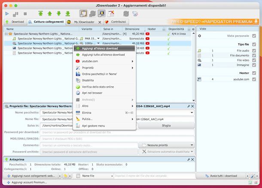
Task: Click scroll-down arrow of links list scrollbar
Action: pyautogui.click(x=193, y=100)
